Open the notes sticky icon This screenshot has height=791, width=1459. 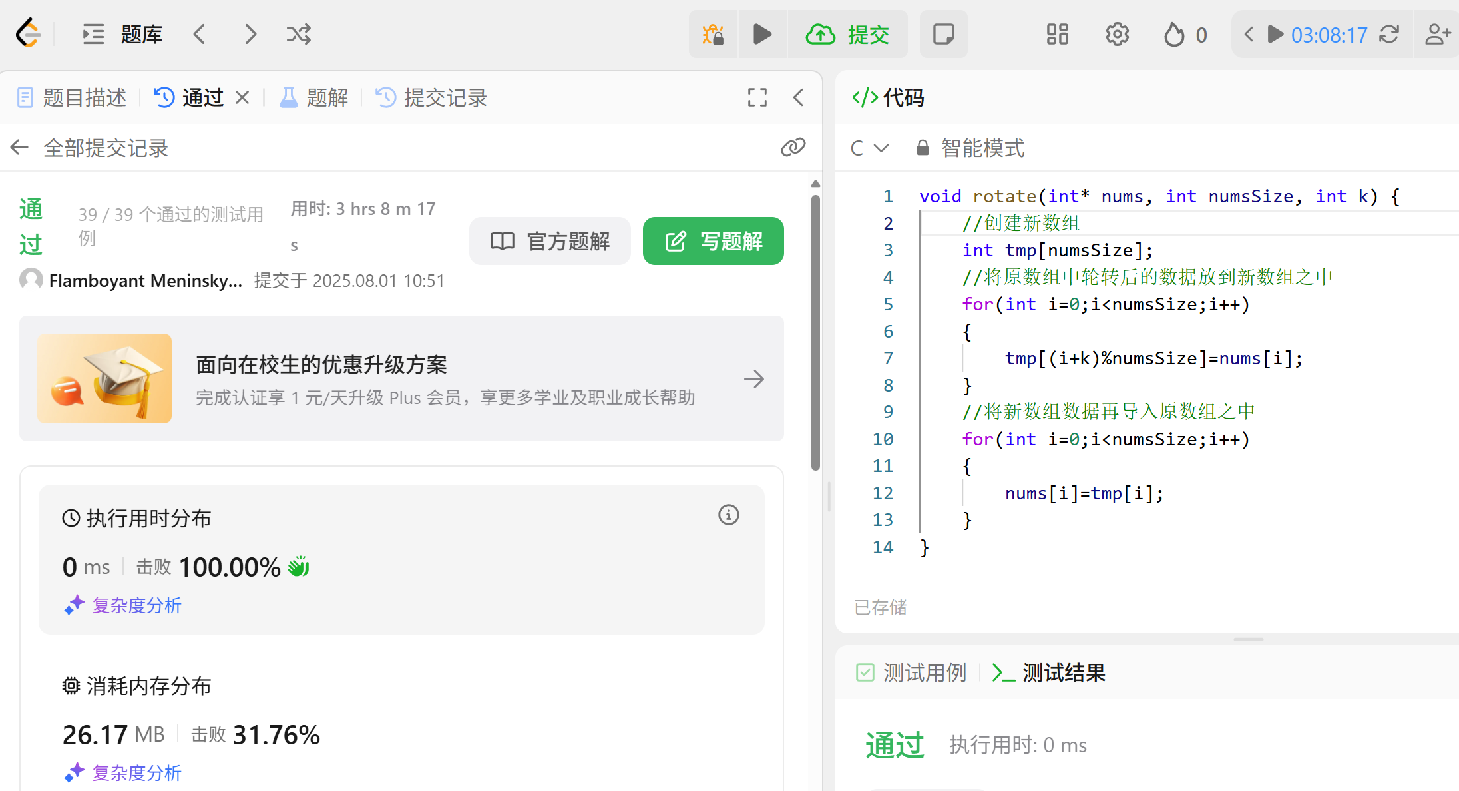pyautogui.click(x=943, y=34)
